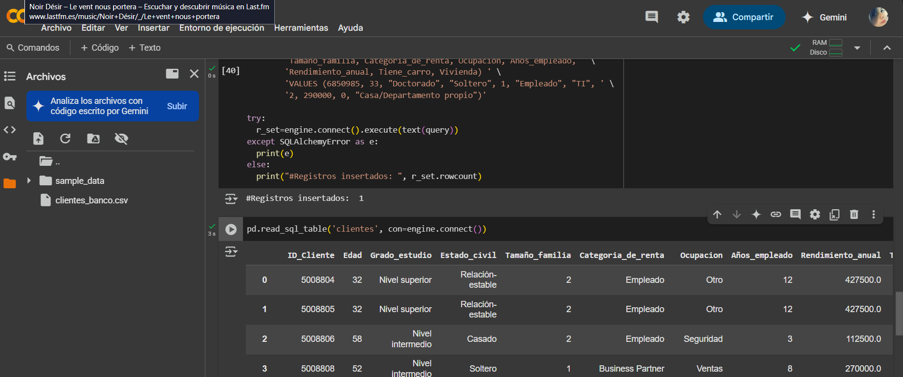Viewport: 903px width, 377px height.
Task: Open more cell actions three-dot menu
Action: coord(874,215)
